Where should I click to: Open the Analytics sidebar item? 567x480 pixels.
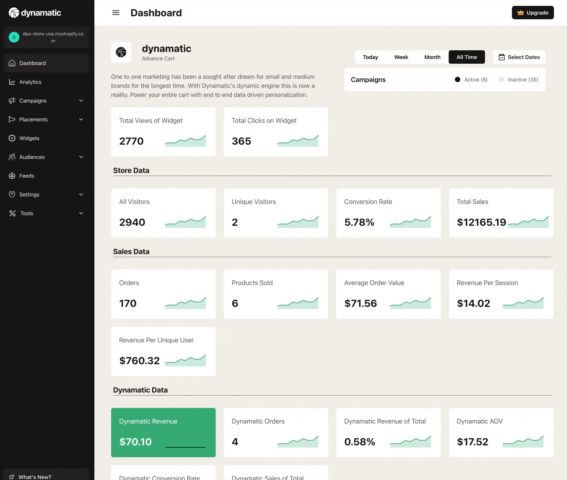point(46,82)
